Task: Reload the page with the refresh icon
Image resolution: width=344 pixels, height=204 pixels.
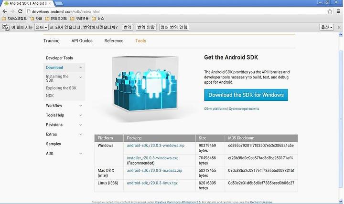Action: point(20,11)
